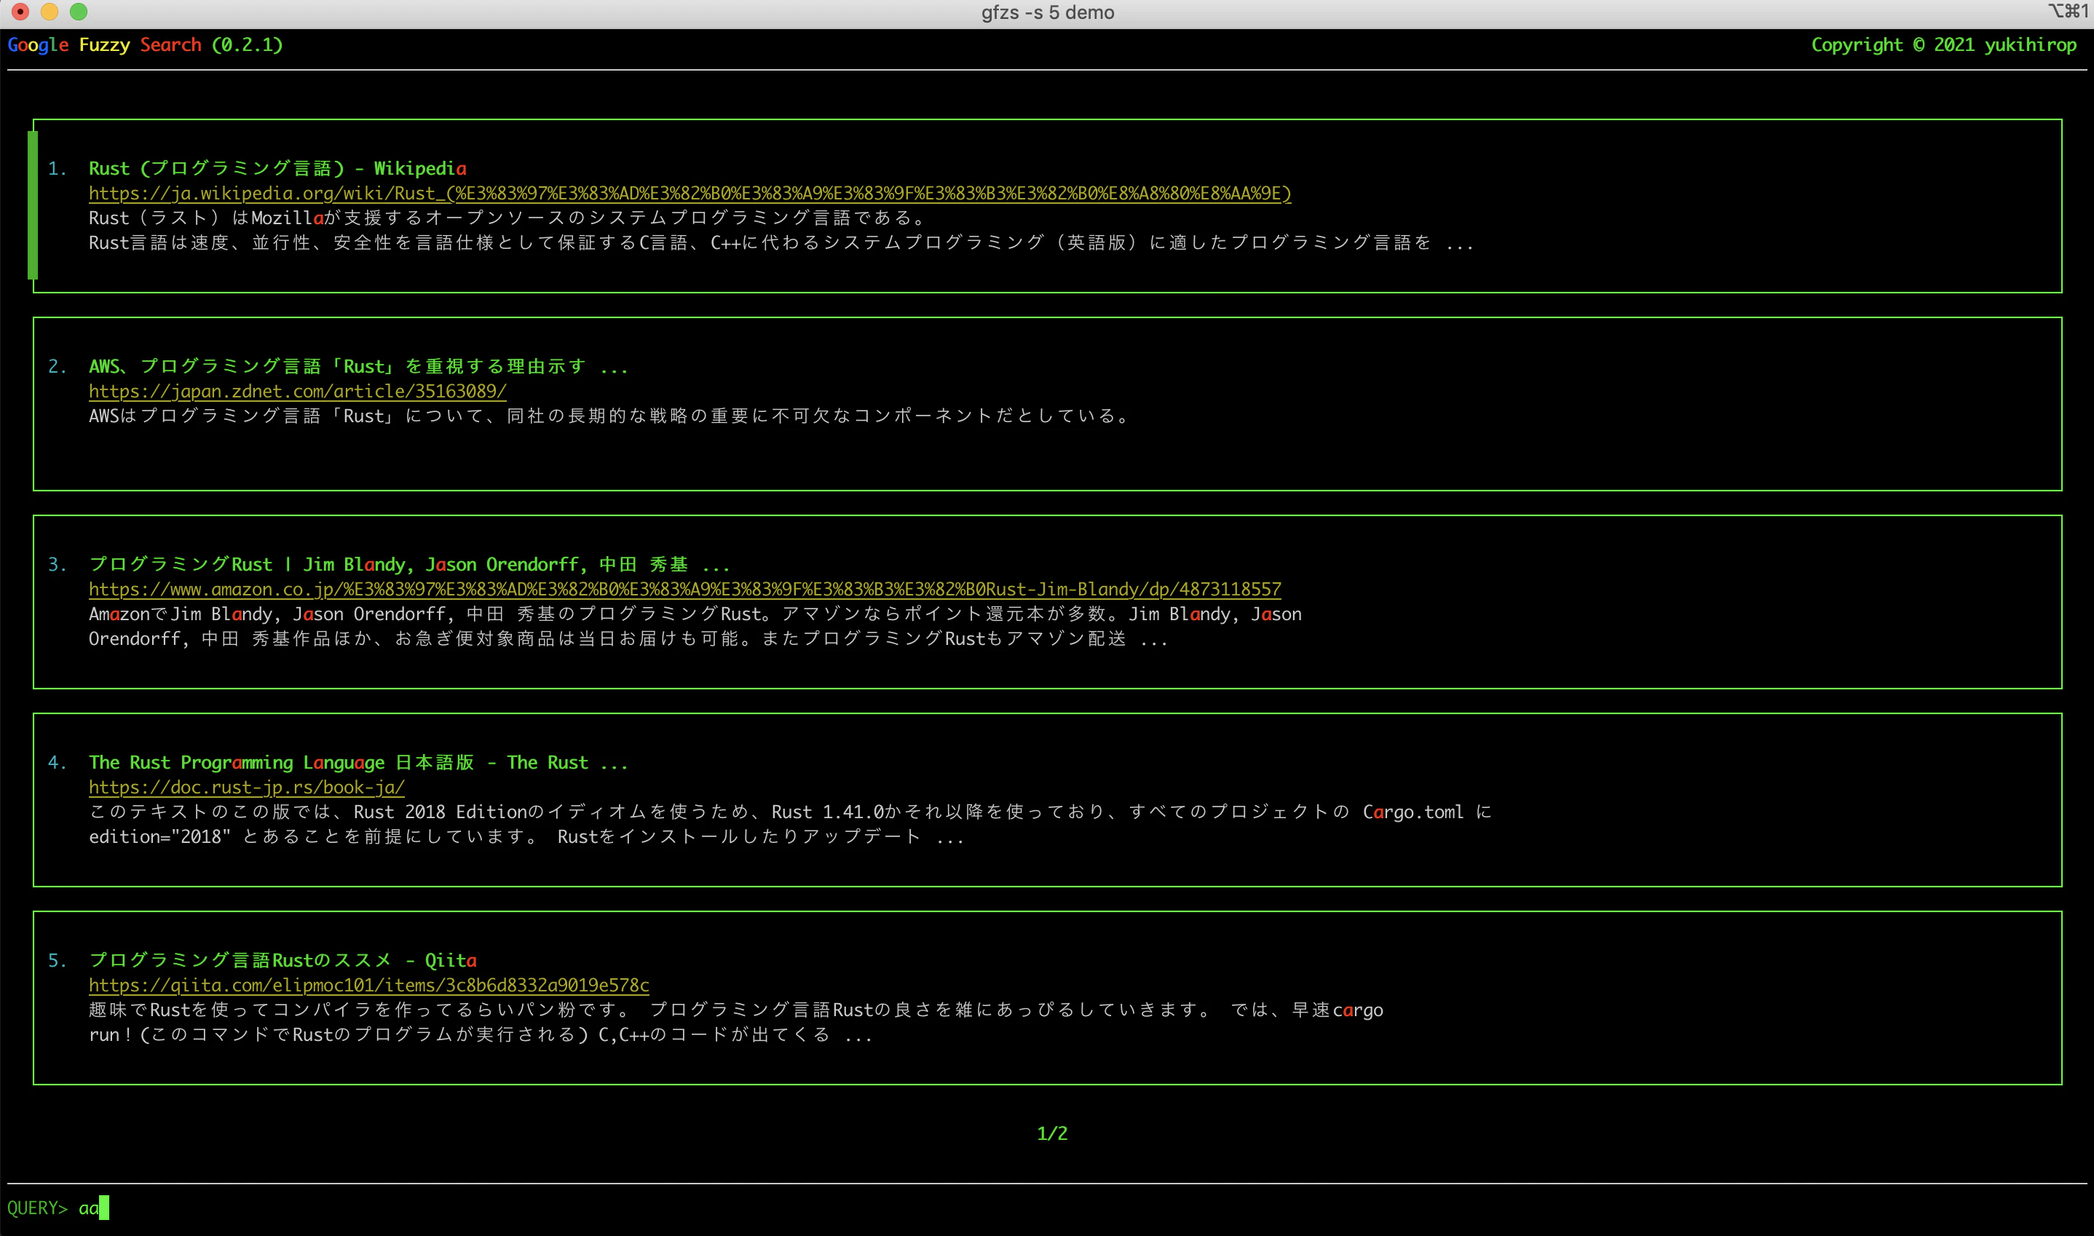Click the green selection bar on result 1

pyautogui.click(x=33, y=205)
